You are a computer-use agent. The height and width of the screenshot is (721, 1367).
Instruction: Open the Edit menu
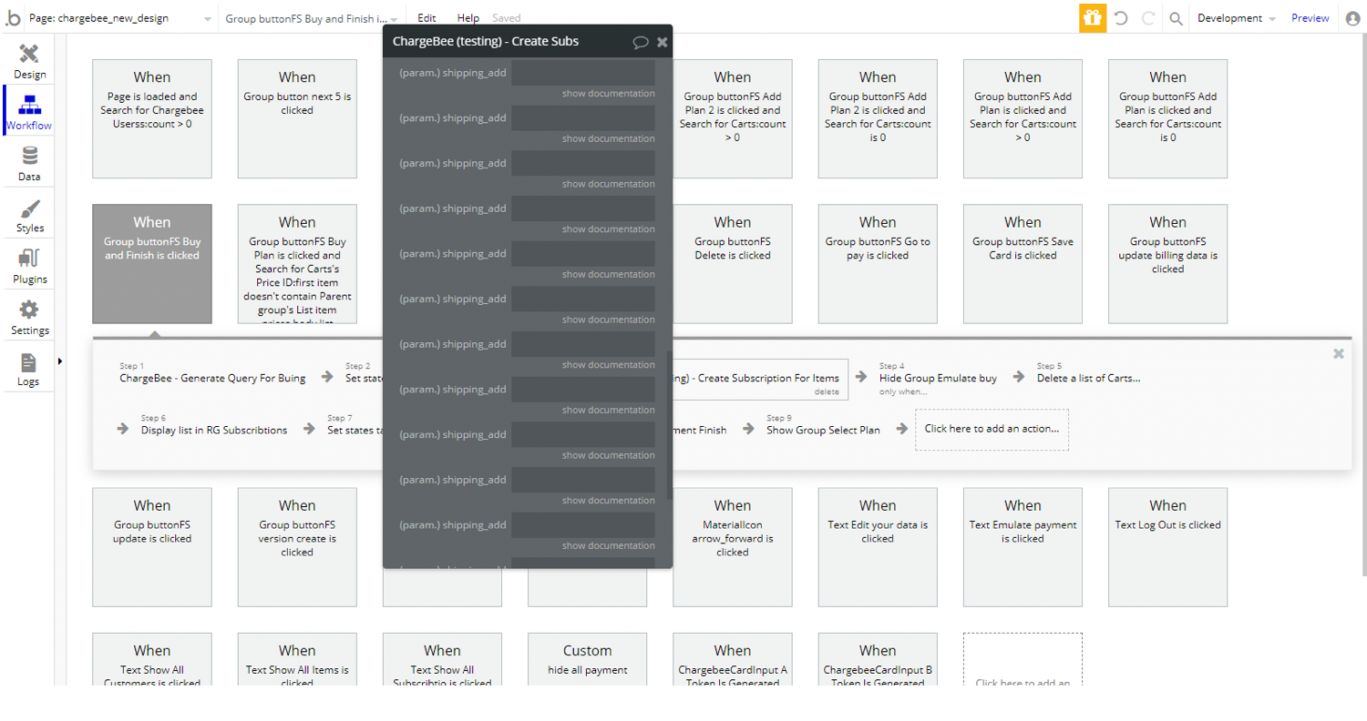pyautogui.click(x=427, y=18)
